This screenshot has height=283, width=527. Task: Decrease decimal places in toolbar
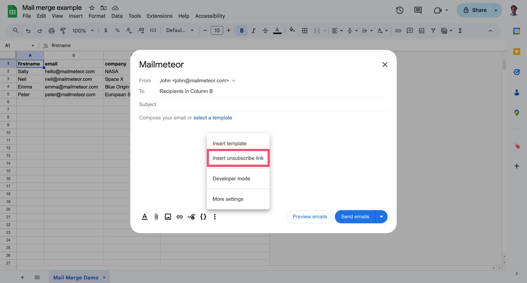pyautogui.click(x=129, y=30)
